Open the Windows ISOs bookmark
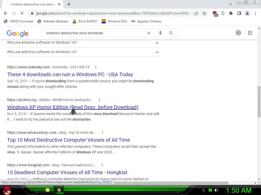This screenshot has height=195, width=261. [x=114, y=21]
